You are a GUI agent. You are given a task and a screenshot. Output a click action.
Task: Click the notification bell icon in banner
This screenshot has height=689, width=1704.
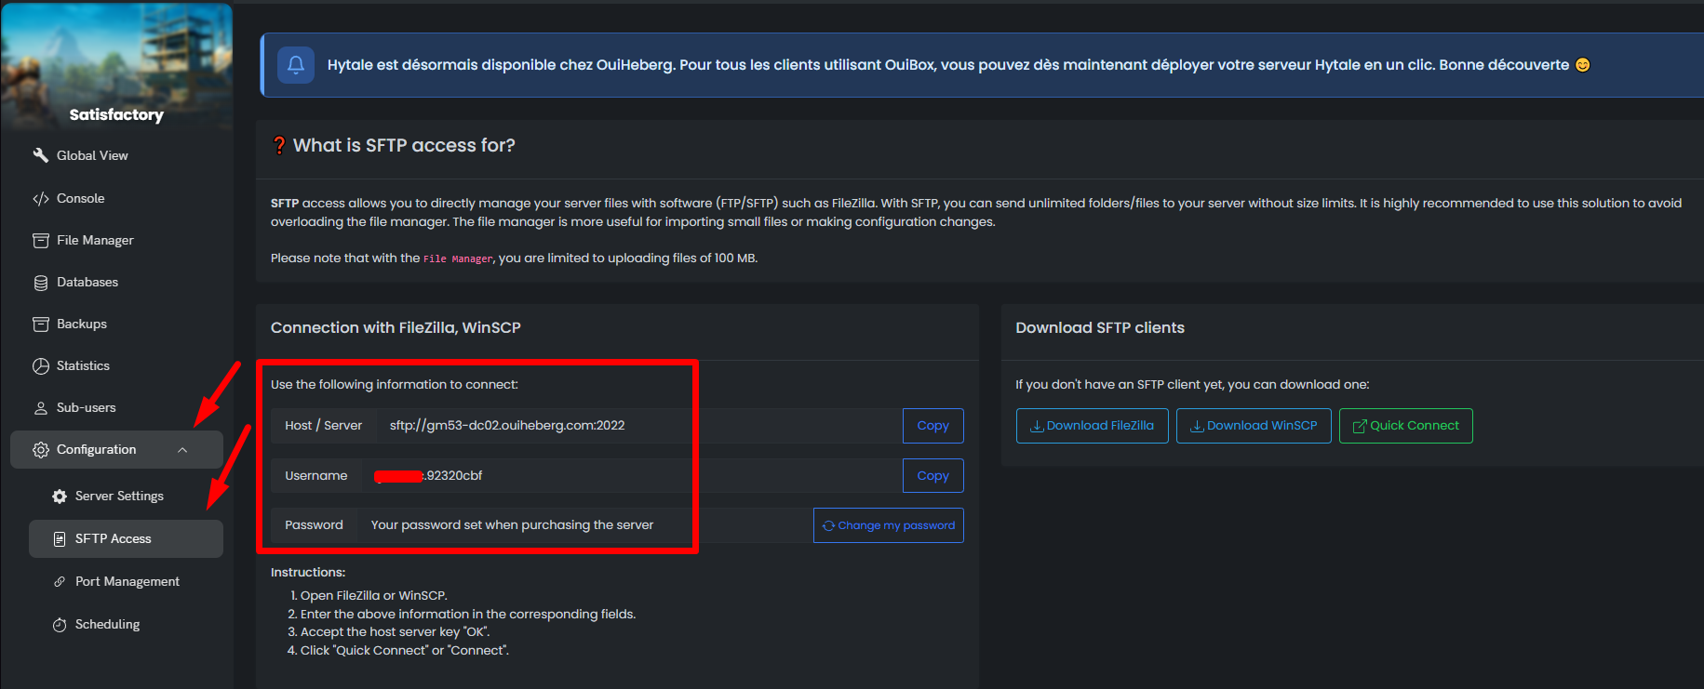point(296,65)
